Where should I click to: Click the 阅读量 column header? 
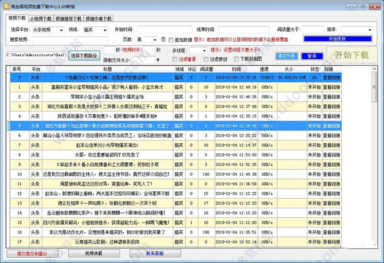click(x=206, y=69)
